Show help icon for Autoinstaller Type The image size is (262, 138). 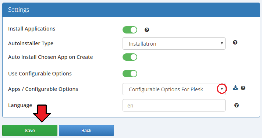(235, 42)
